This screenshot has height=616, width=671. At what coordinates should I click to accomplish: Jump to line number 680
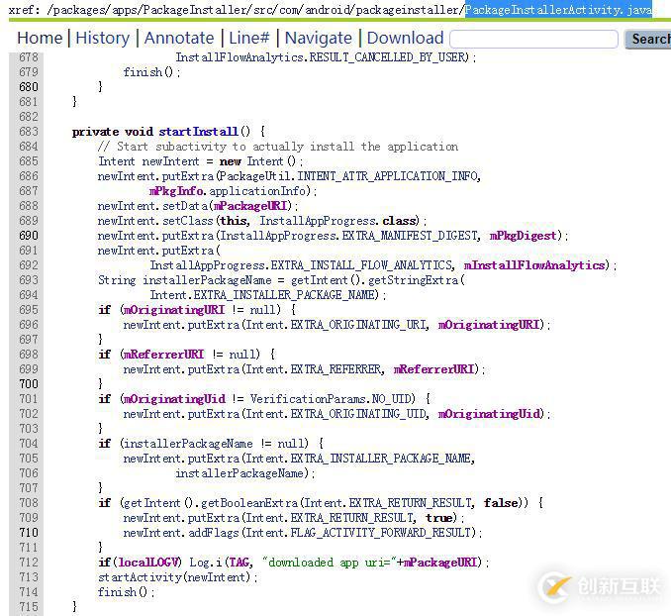29,87
